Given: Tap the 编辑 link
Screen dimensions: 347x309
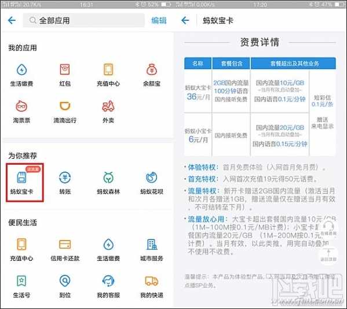Looking at the screenshot, I should pyautogui.click(x=159, y=21).
